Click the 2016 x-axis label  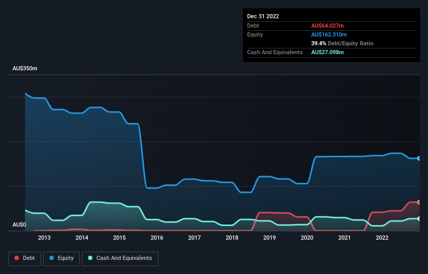click(157, 238)
